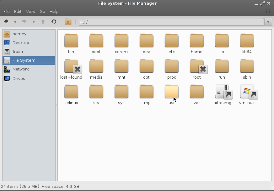Minimize the File Manager window
This screenshot has width=274, height=191.
click(256, 4)
